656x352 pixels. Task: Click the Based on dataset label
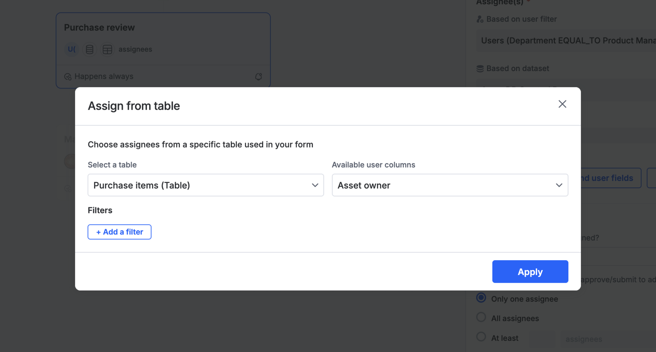pyautogui.click(x=518, y=69)
